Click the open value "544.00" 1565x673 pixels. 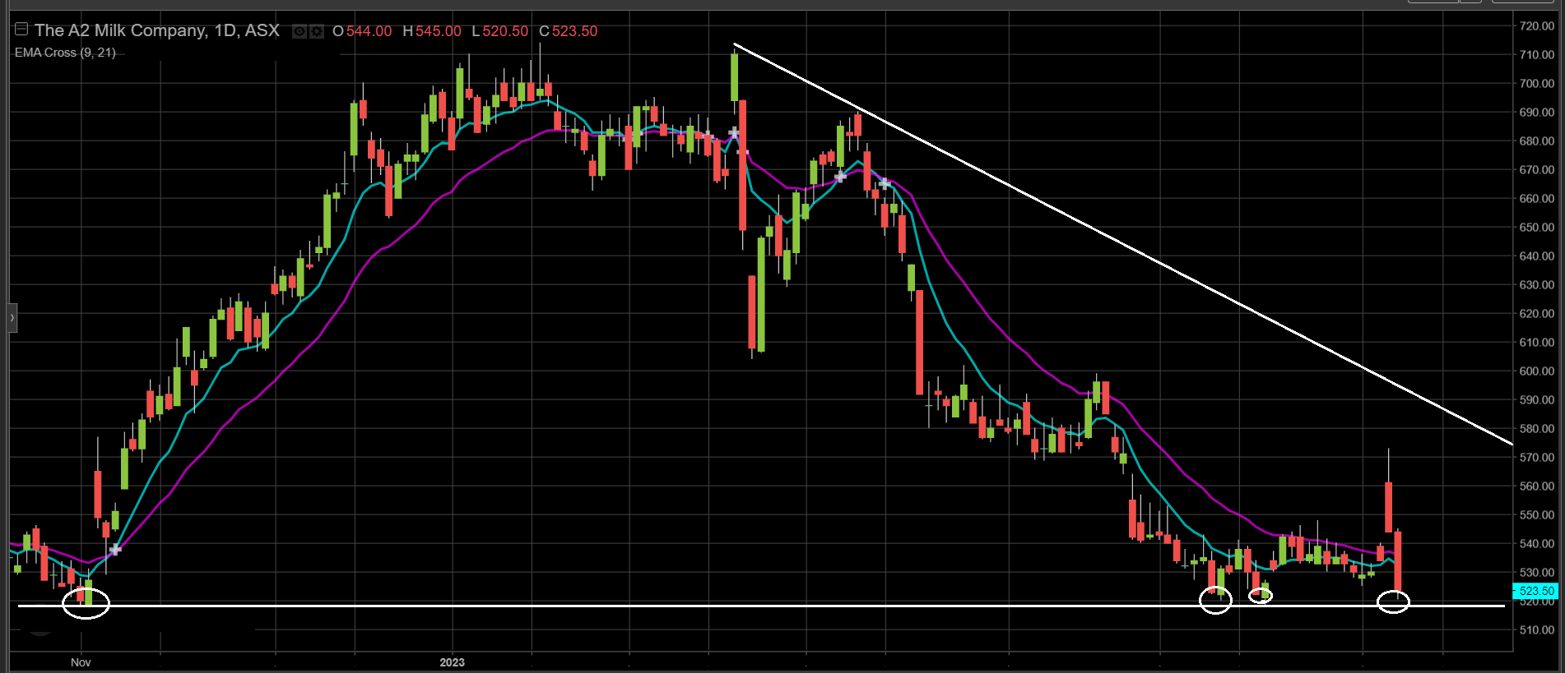click(x=369, y=31)
